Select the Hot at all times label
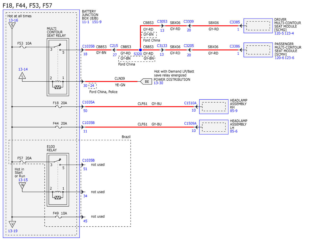This screenshot has height=245, width=318. pos(19,16)
